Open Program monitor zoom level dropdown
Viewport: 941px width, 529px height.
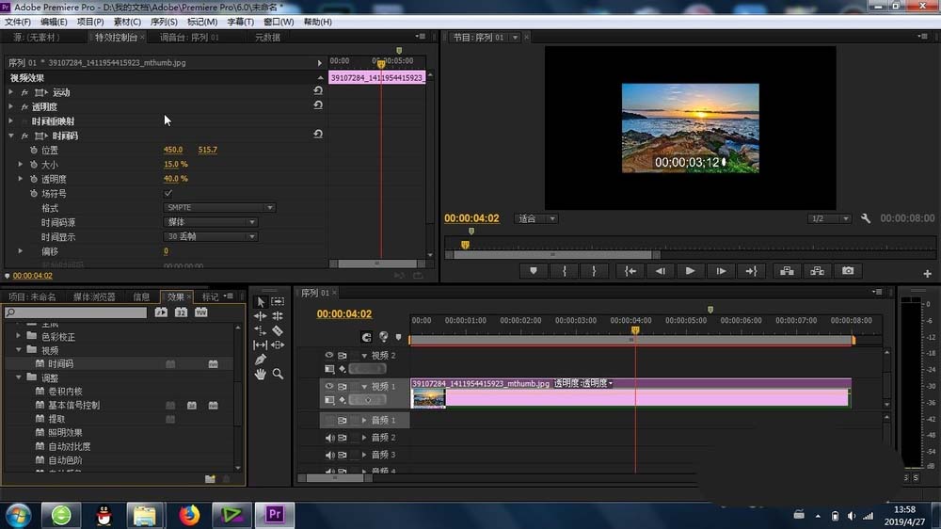[x=536, y=218]
